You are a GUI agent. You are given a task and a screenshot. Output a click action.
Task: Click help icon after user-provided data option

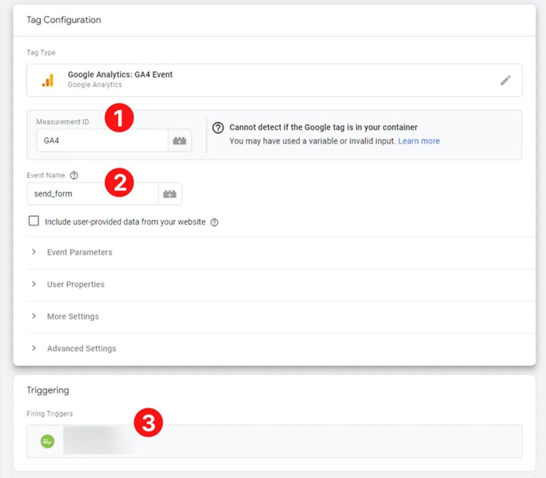pos(215,222)
